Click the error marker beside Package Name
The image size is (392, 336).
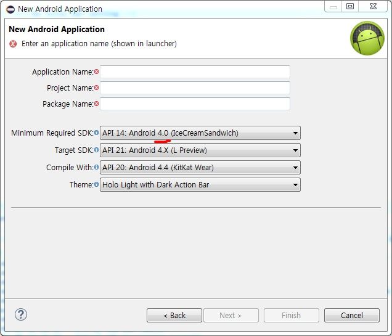[x=97, y=104]
